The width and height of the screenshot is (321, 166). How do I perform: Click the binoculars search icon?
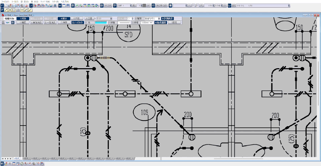pos(55,6)
